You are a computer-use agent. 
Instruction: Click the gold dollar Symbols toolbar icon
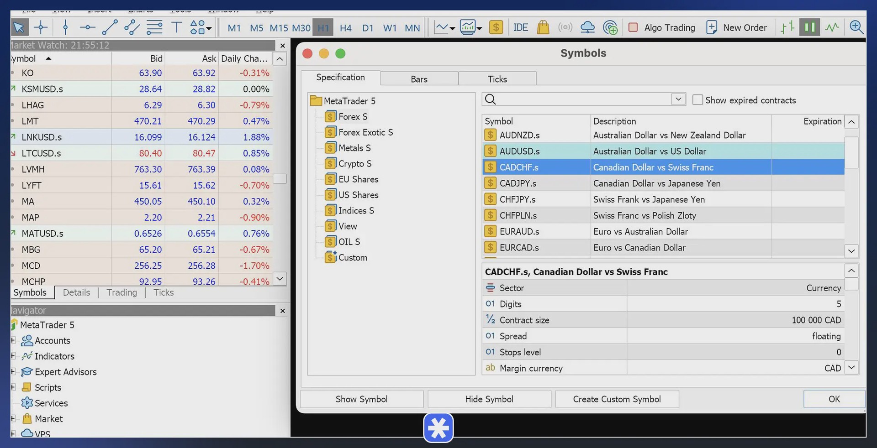coord(496,27)
